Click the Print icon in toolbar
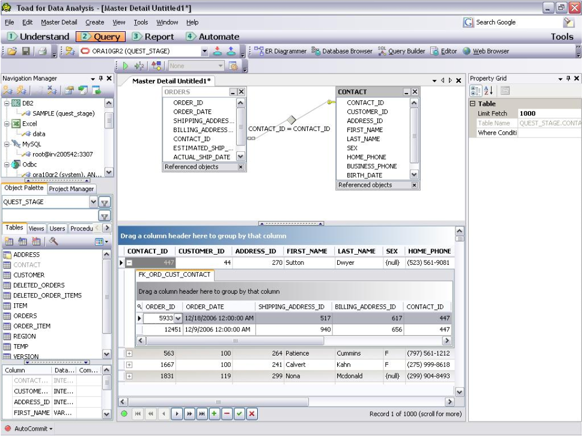 tap(43, 51)
